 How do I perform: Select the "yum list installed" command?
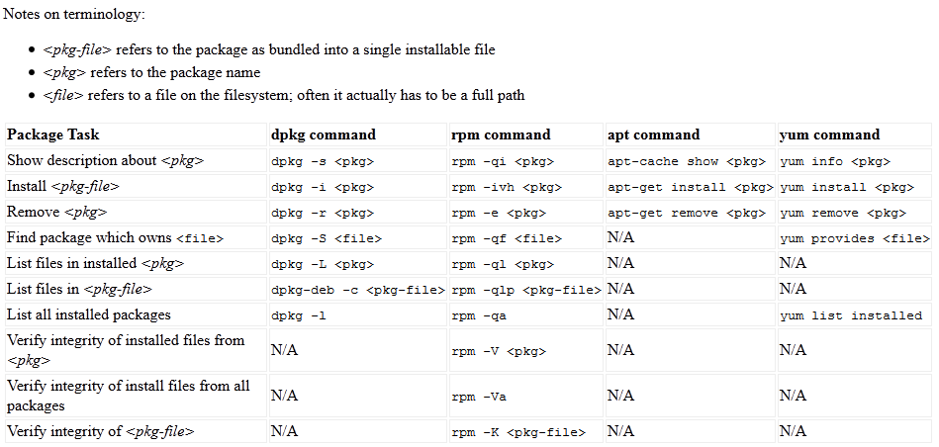pyautogui.click(x=851, y=315)
